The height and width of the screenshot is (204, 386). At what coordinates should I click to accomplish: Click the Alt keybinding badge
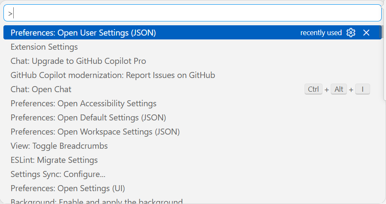[x=339, y=89]
